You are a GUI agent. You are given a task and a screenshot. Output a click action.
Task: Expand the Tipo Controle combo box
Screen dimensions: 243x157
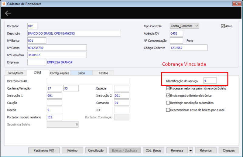tap(184, 26)
